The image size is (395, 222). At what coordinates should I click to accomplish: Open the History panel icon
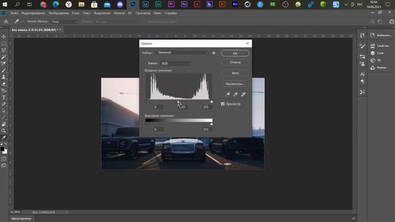click(362, 35)
